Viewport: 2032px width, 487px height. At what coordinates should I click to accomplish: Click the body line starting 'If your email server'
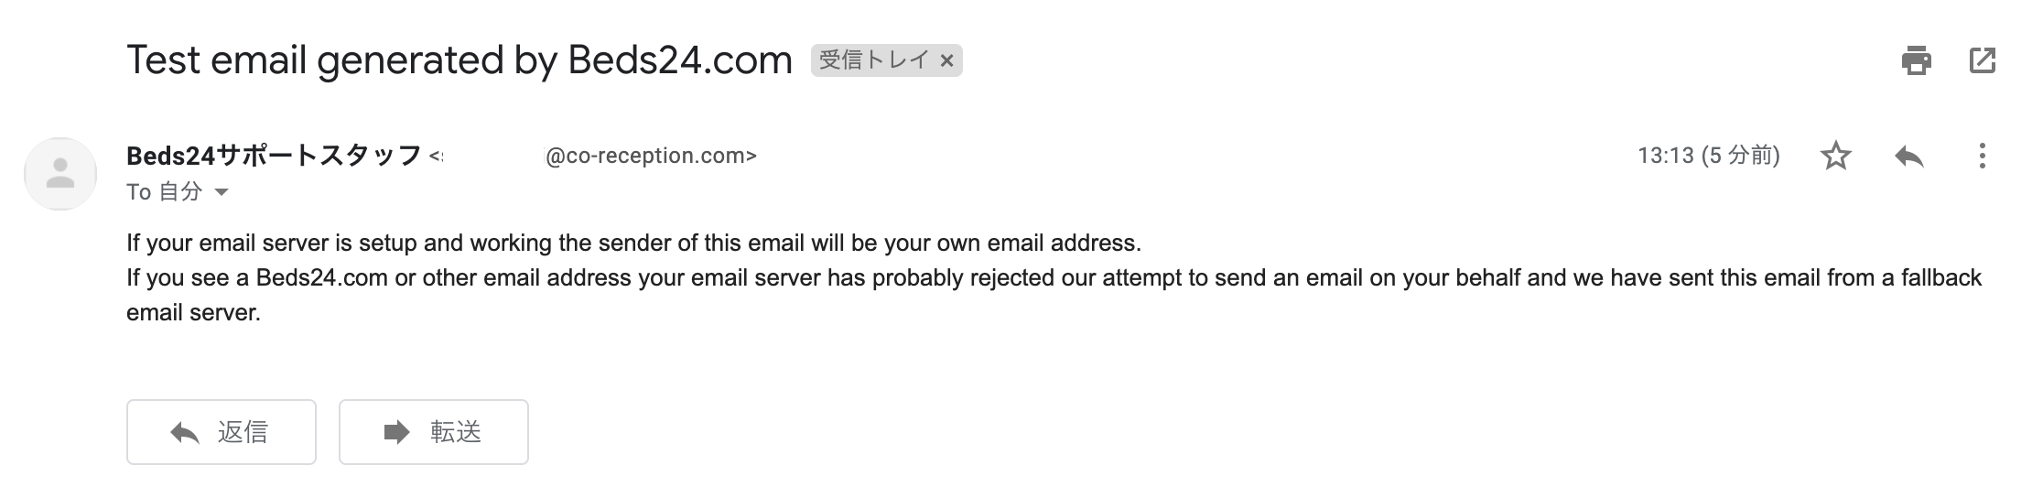[633, 243]
